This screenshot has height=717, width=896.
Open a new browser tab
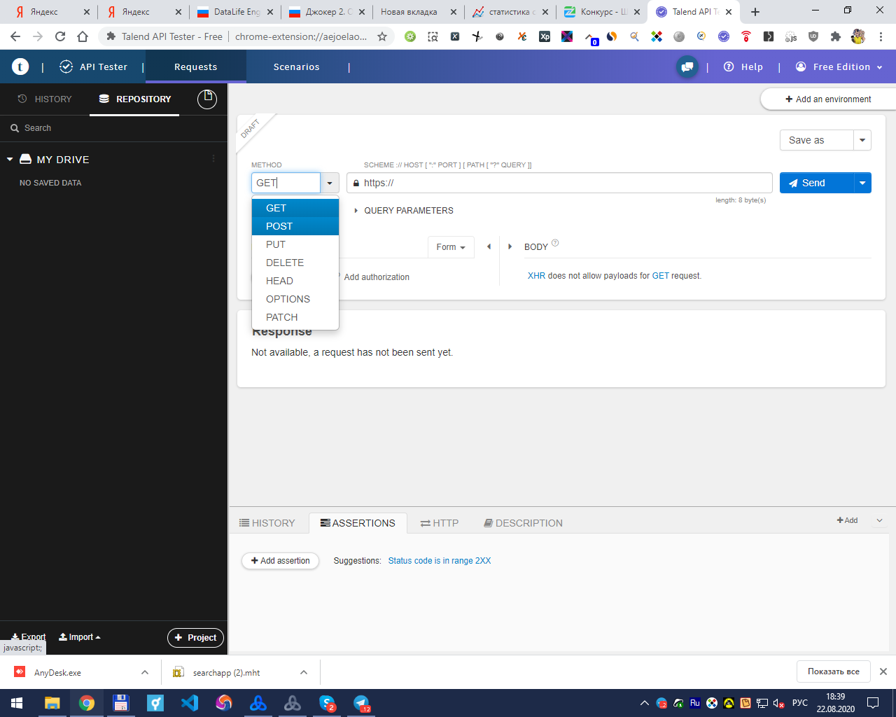(755, 12)
